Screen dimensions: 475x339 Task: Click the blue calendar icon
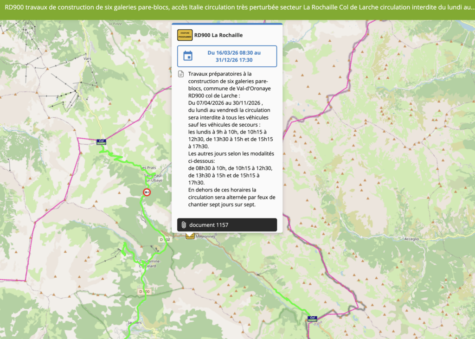pos(188,56)
